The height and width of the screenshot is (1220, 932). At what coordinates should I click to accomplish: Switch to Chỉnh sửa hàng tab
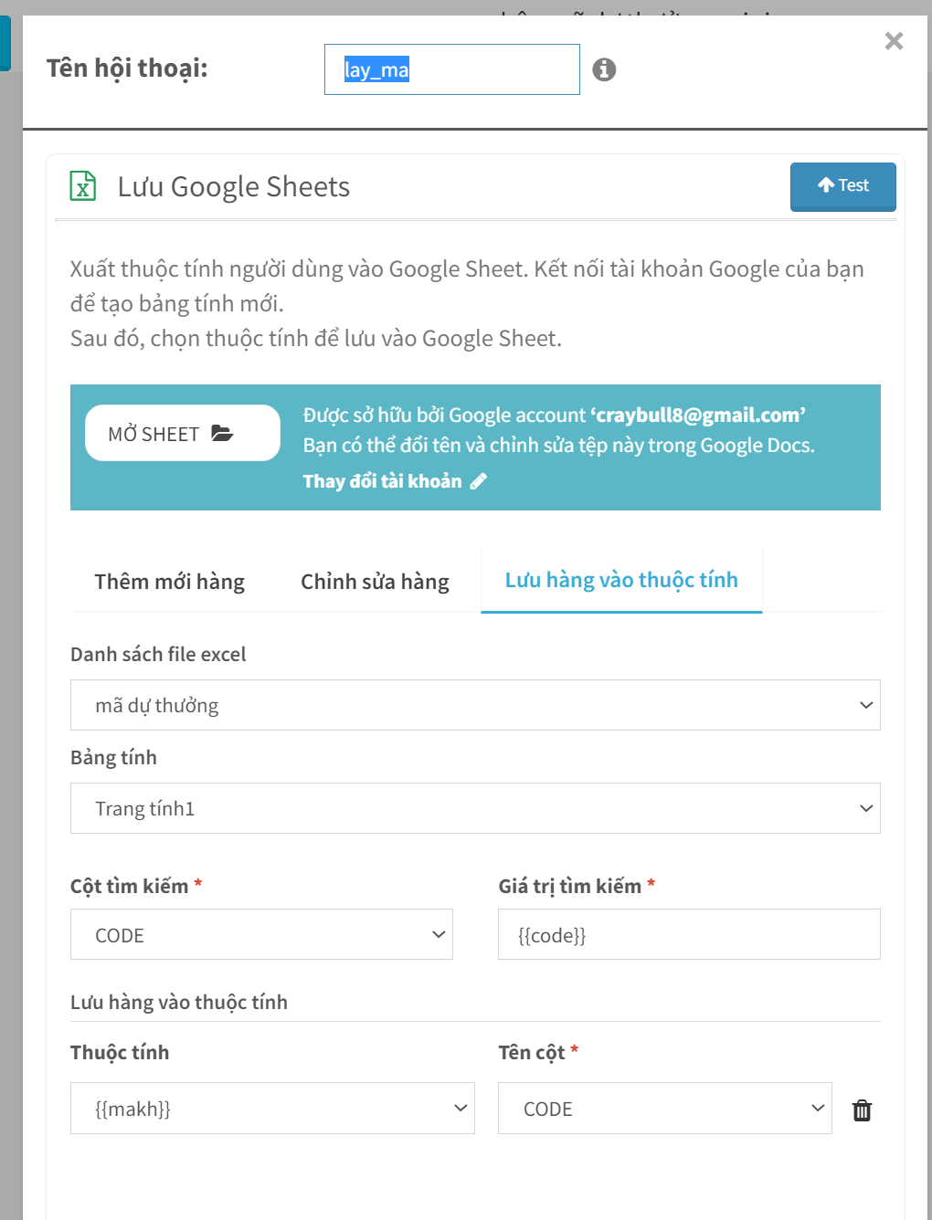pos(375,582)
